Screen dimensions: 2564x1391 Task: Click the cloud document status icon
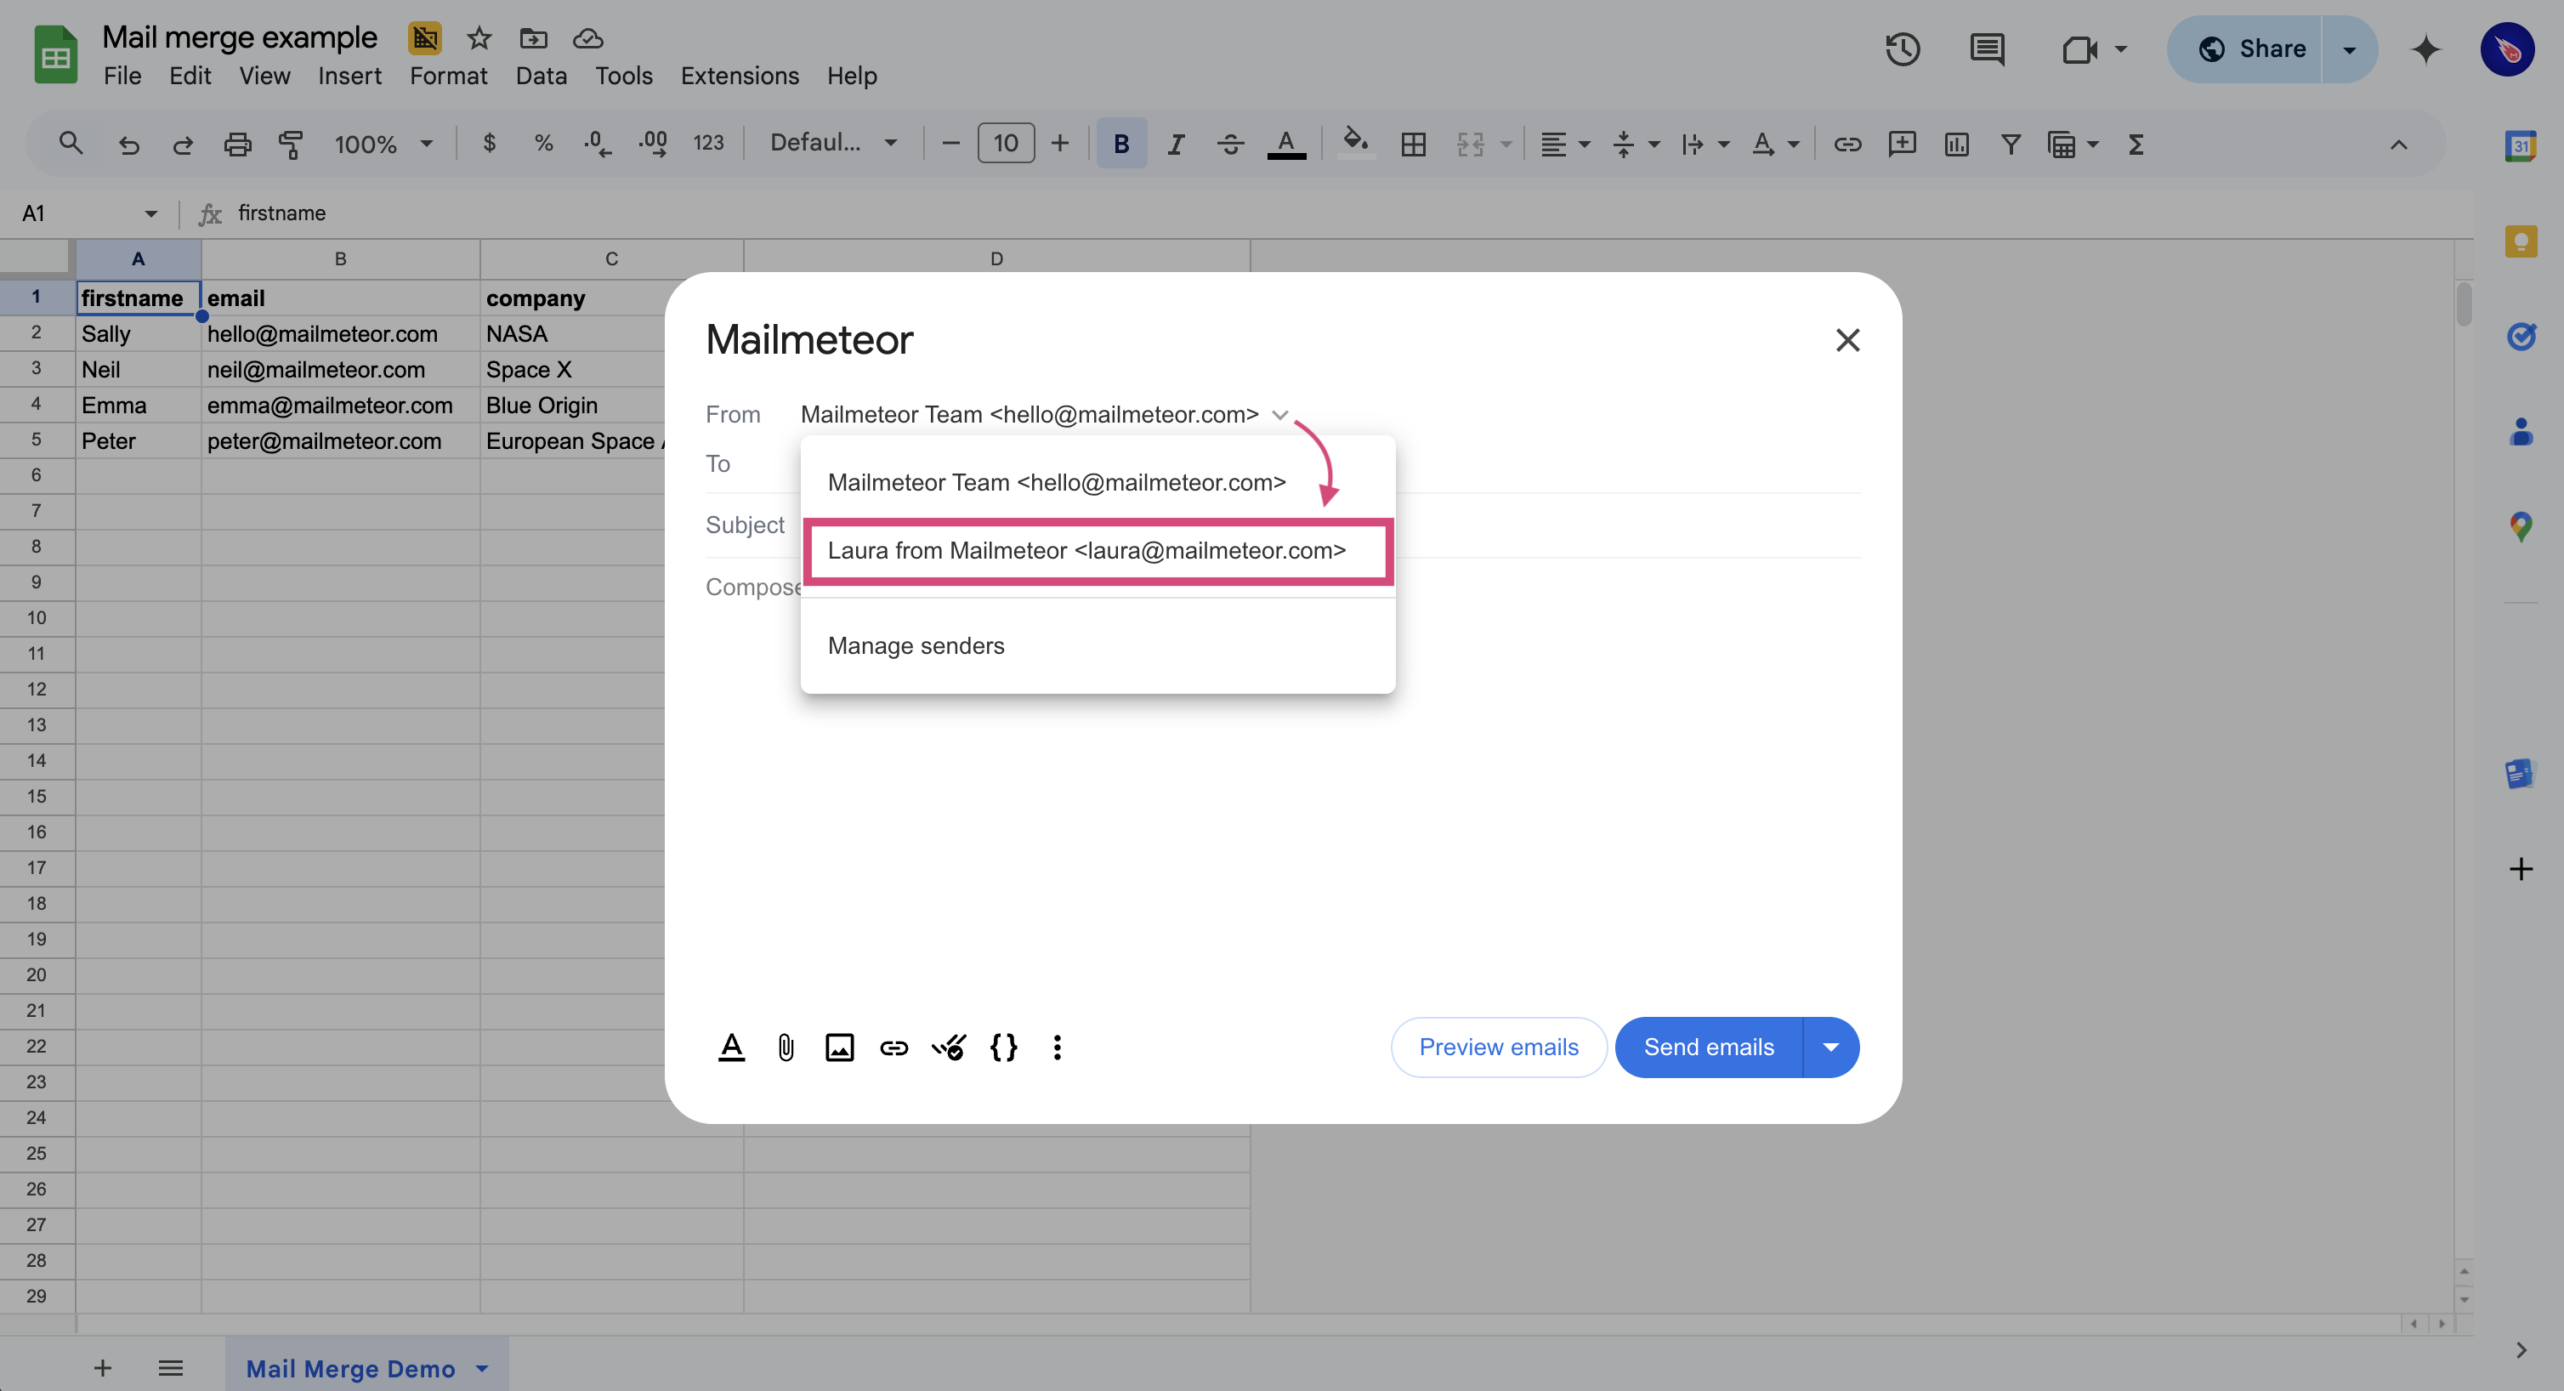tap(588, 38)
